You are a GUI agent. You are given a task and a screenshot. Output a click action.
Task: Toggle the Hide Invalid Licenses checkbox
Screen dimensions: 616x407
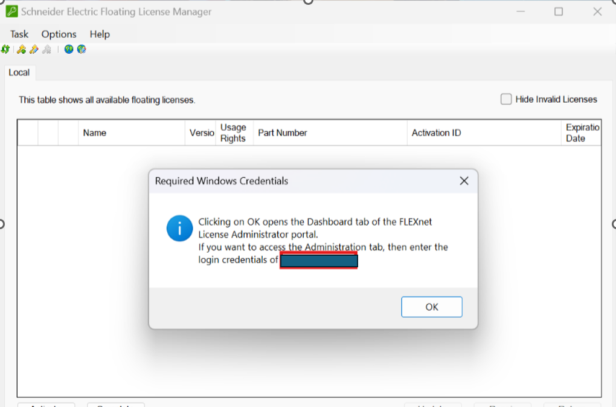(x=506, y=99)
